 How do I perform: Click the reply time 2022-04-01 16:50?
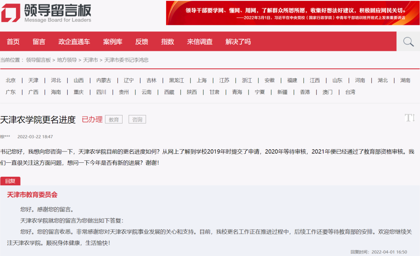pyautogui.click(x=389, y=252)
